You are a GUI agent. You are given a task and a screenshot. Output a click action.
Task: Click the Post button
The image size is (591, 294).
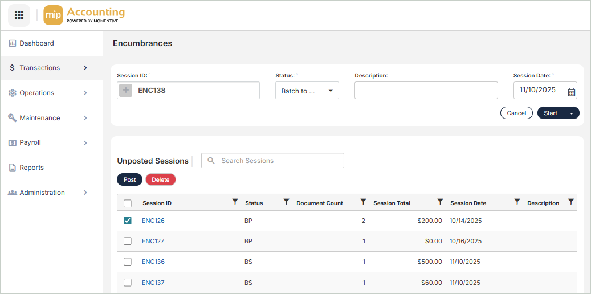(129, 179)
